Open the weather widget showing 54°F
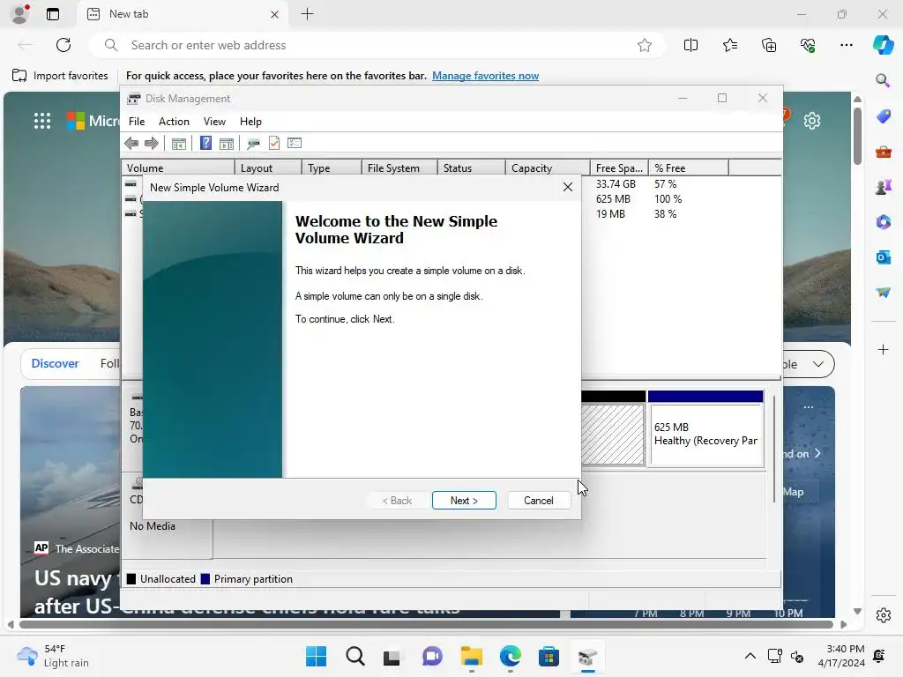The width and height of the screenshot is (903, 677). click(x=53, y=656)
